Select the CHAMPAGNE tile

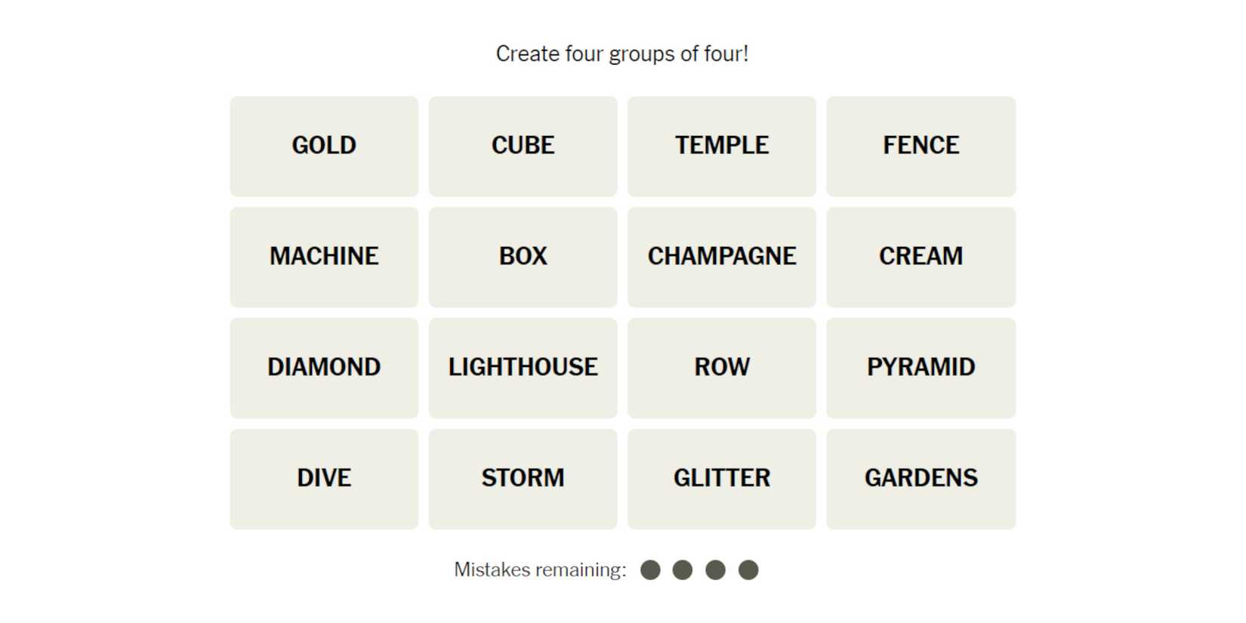(721, 257)
